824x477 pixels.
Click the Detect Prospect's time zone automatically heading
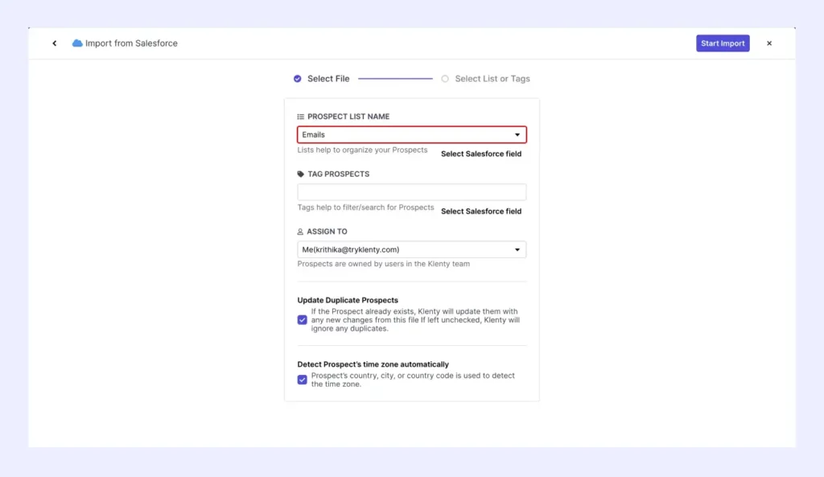[x=373, y=364]
